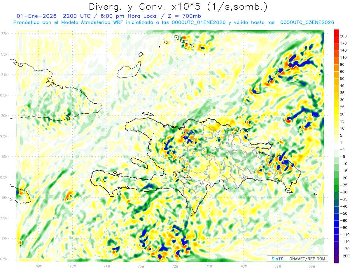Click the '-1' colorbar value
The height and width of the screenshot is (270, 350).
tap(342, 149)
